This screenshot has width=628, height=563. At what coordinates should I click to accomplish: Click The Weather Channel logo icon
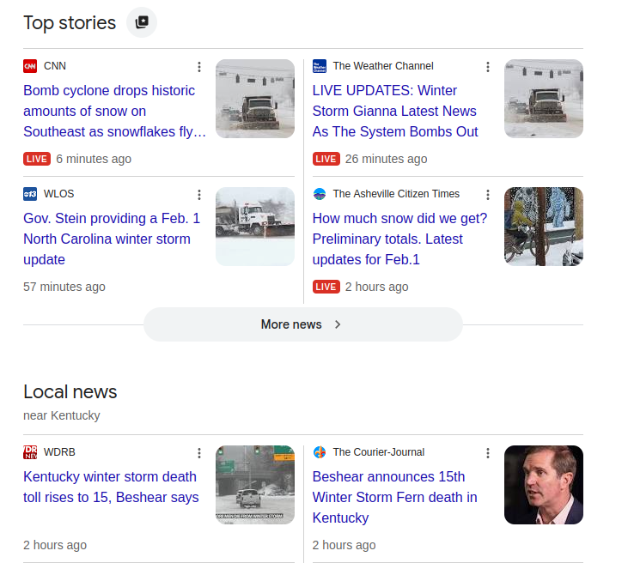(x=320, y=66)
